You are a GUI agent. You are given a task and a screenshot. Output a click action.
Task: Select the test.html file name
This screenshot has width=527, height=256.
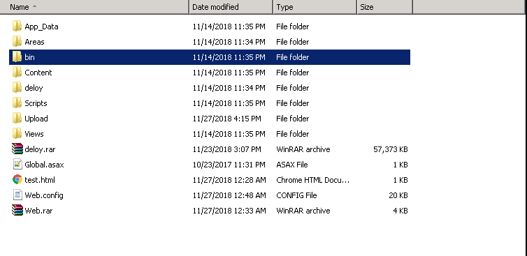(40, 180)
